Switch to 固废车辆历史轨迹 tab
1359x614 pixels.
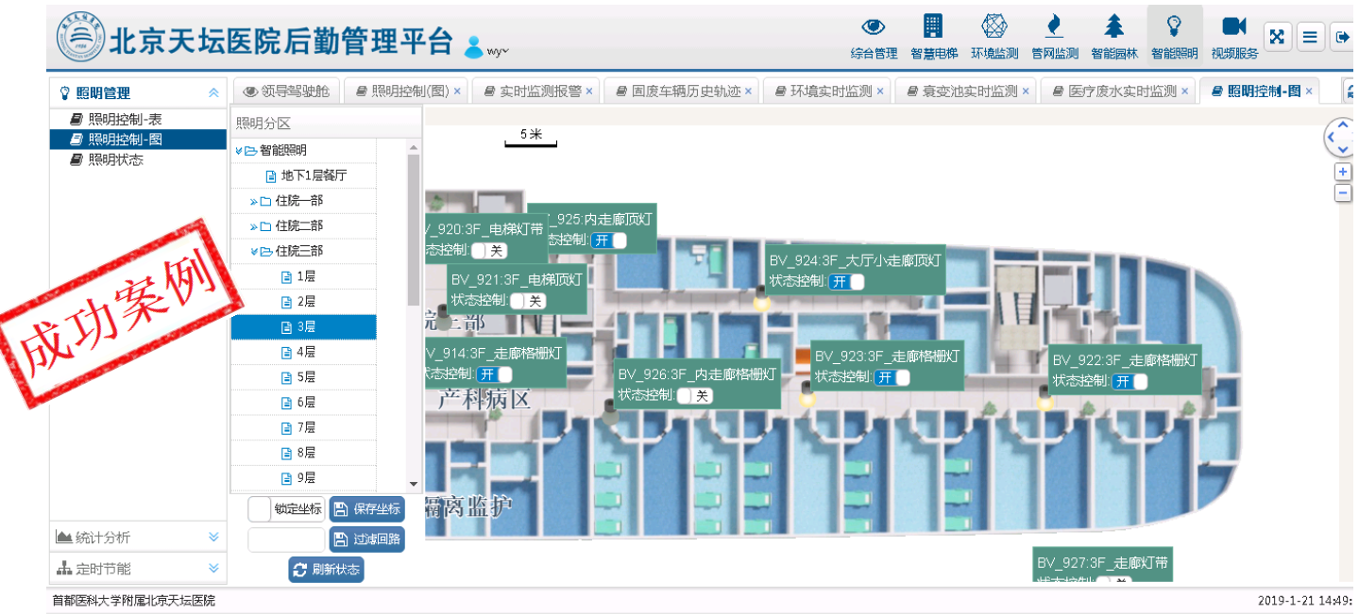pyautogui.click(x=685, y=91)
